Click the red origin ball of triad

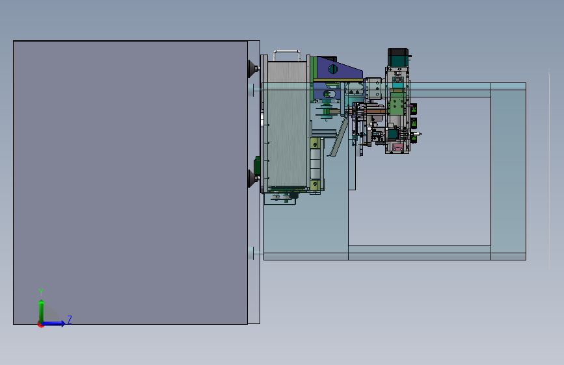[40, 324]
